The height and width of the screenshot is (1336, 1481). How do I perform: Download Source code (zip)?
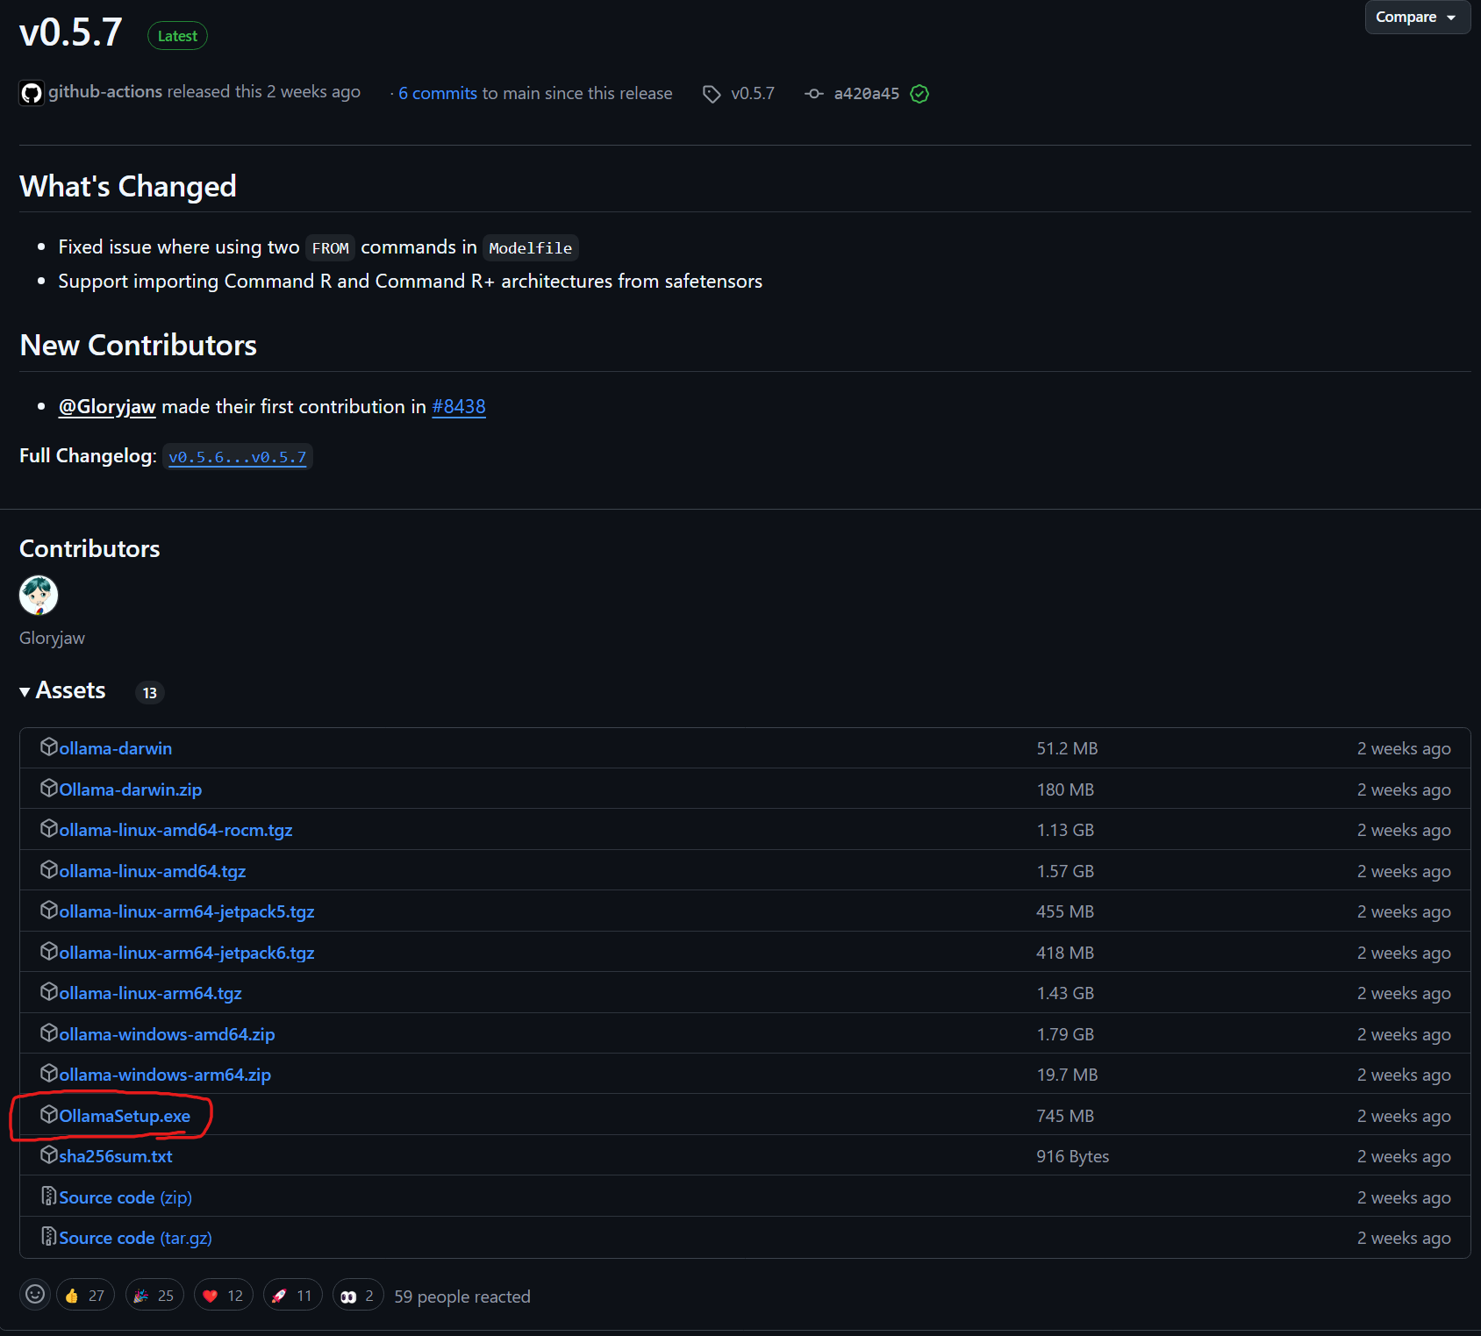click(125, 1197)
